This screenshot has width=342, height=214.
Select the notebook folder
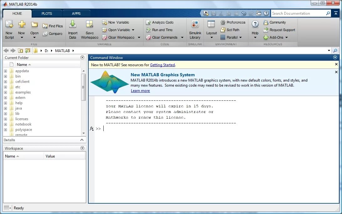click(23, 124)
